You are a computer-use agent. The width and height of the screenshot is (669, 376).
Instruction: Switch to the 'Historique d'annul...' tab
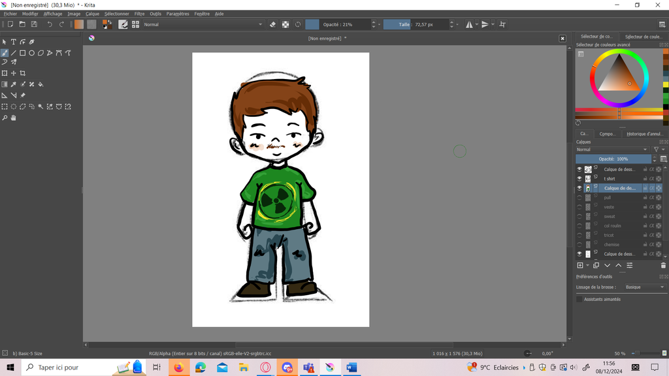point(644,134)
